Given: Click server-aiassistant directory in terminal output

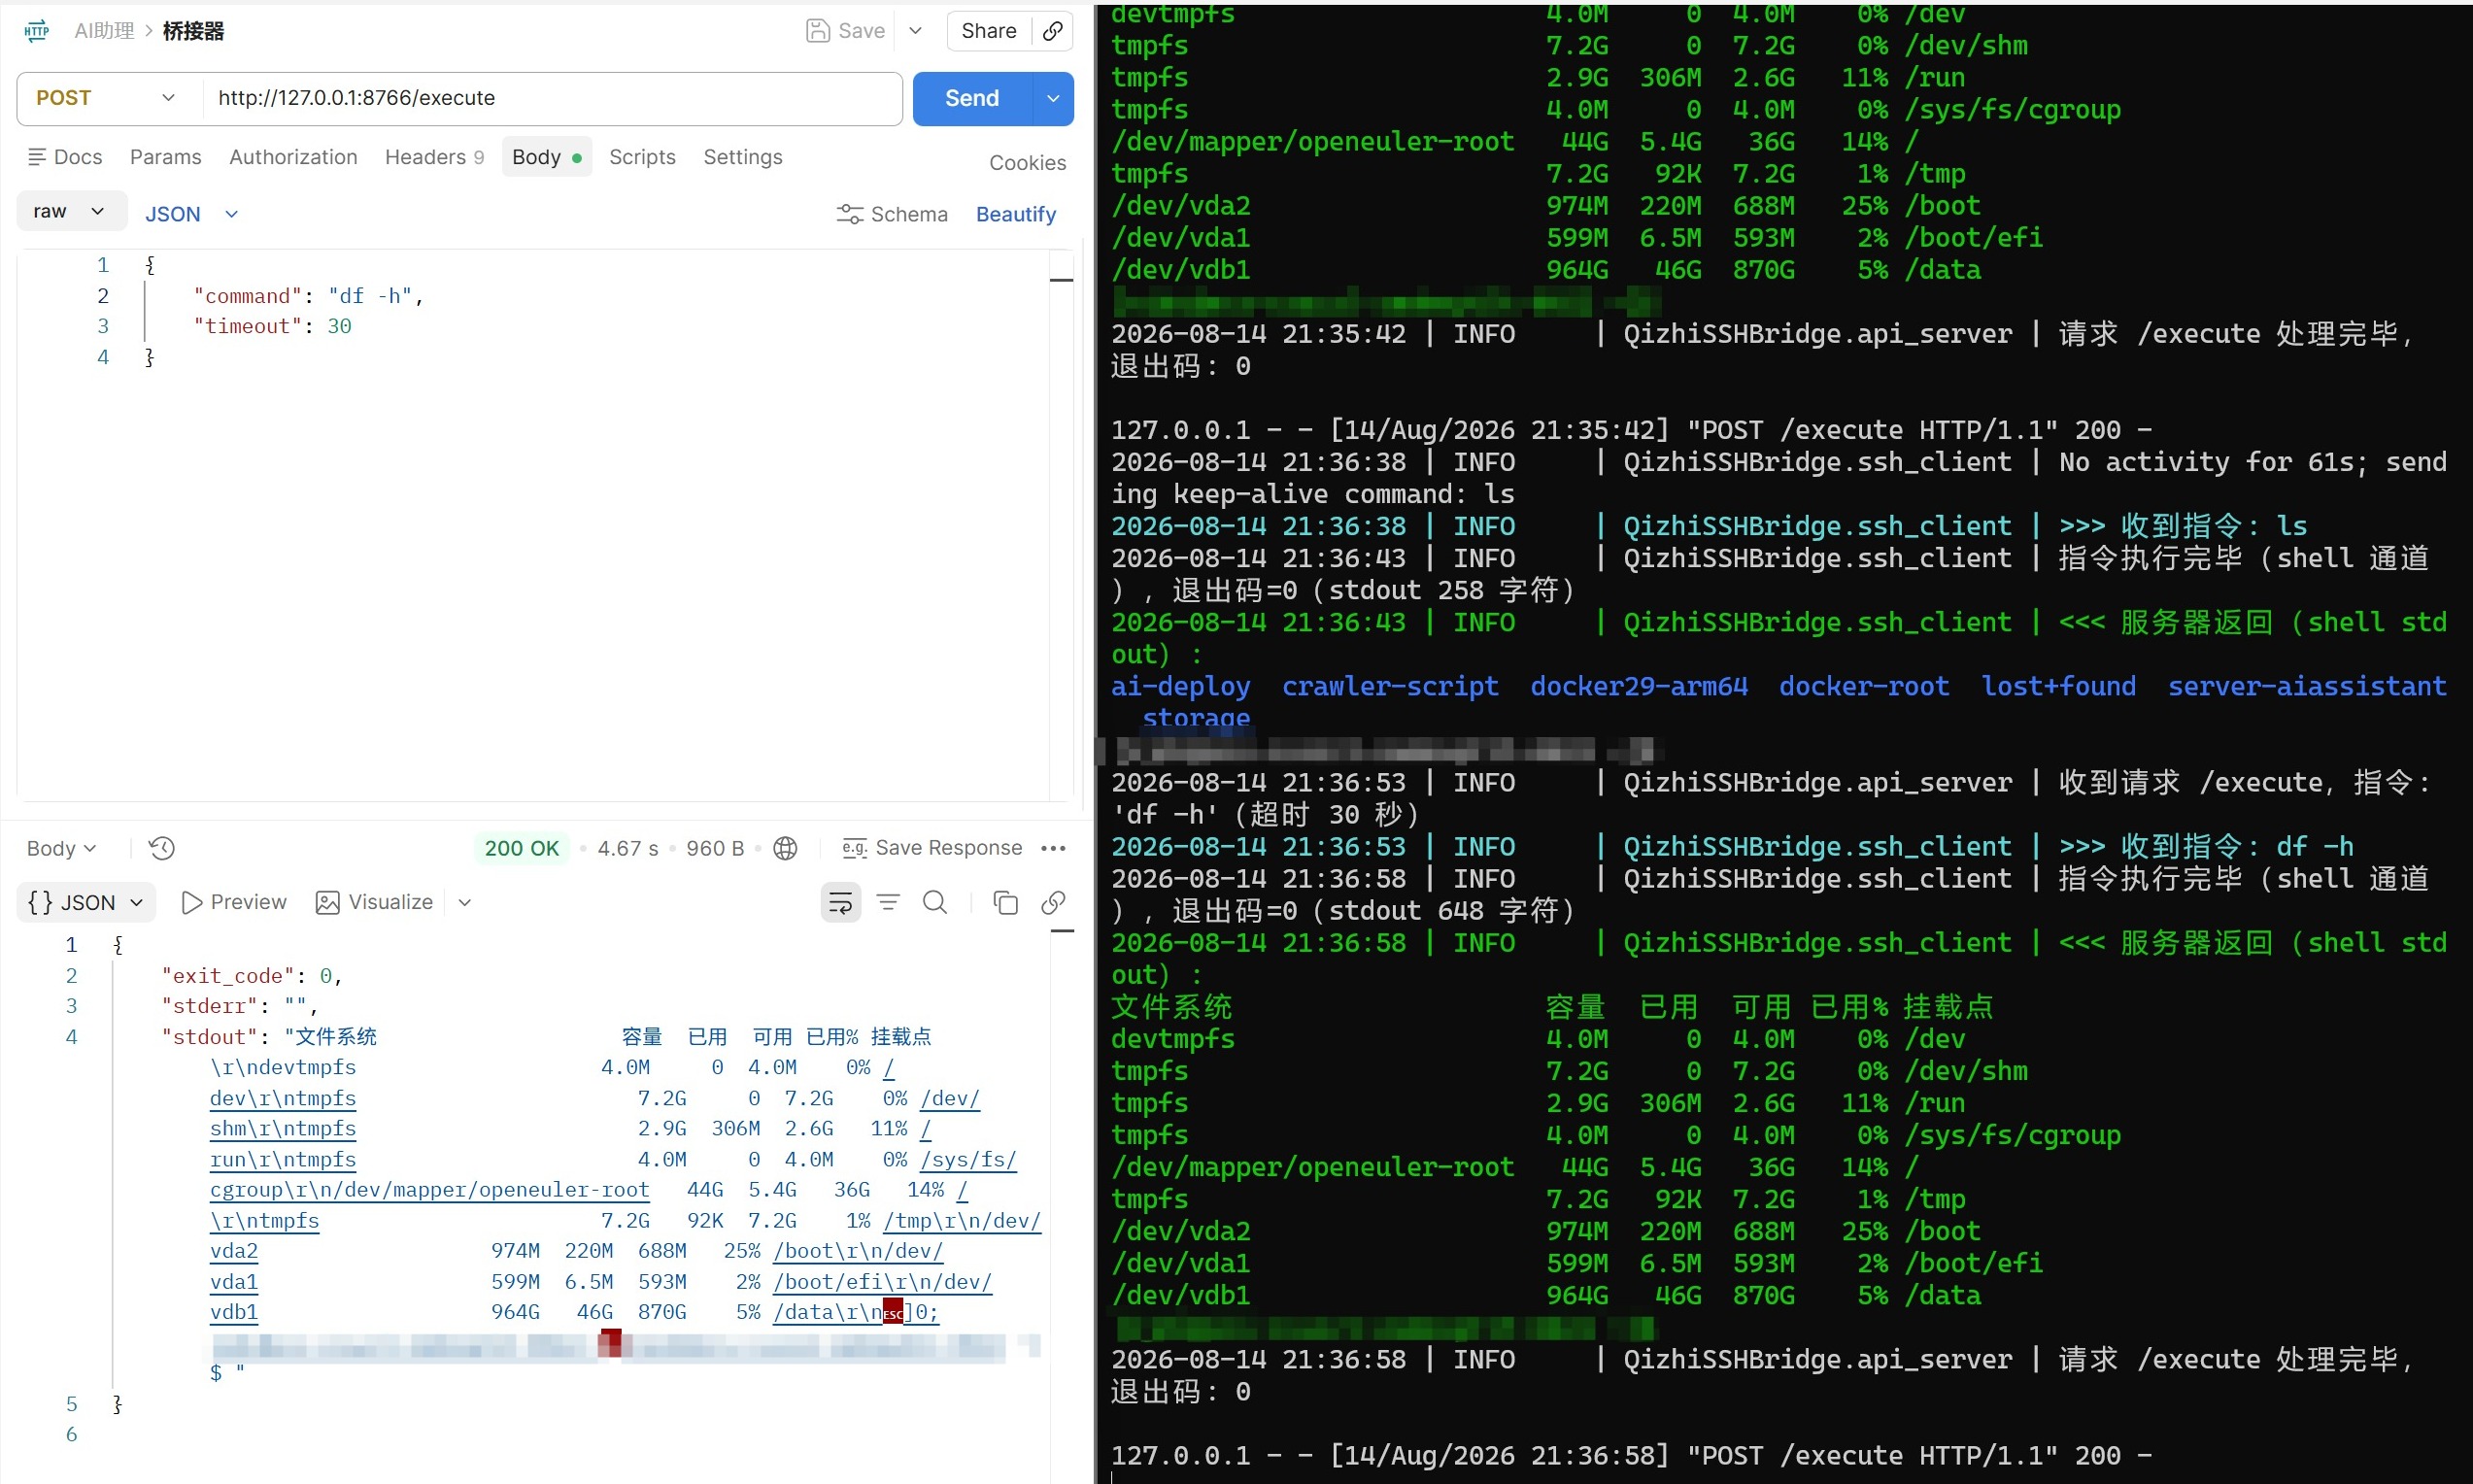Looking at the screenshot, I should coord(2307,686).
